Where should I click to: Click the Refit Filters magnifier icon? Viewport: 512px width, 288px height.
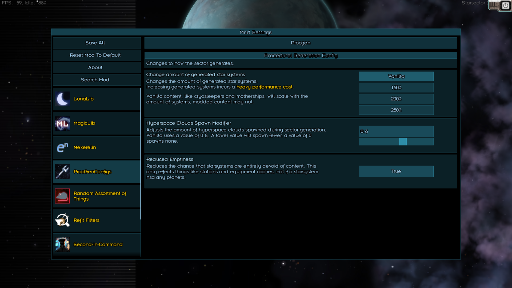62,220
